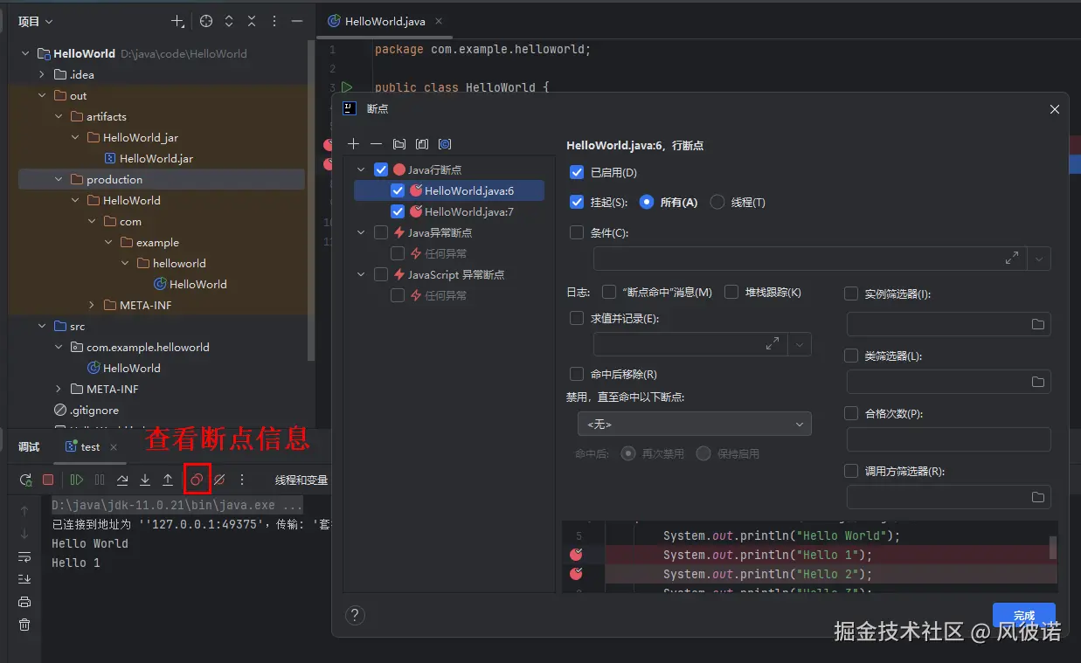1081x663 pixels.
Task: Remove selected breakpoint with the minus icon in dialog
Action: (376, 144)
